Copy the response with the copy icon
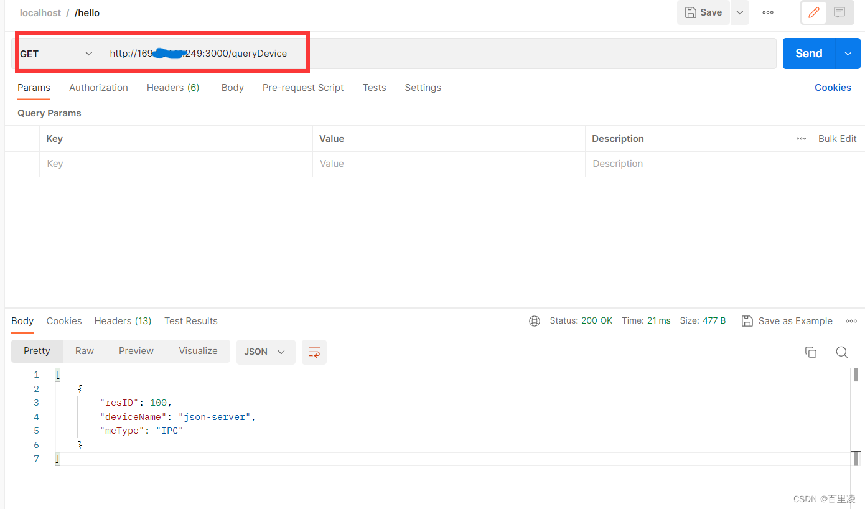The height and width of the screenshot is (509, 865). [x=811, y=352]
